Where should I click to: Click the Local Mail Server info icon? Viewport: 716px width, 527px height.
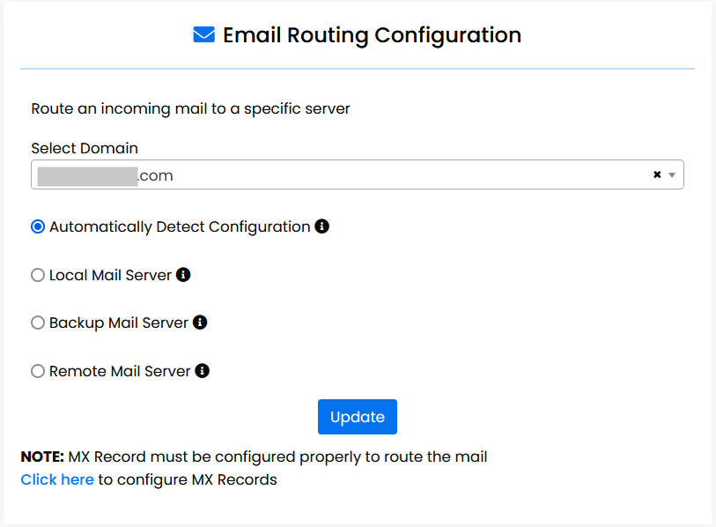coord(183,274)
